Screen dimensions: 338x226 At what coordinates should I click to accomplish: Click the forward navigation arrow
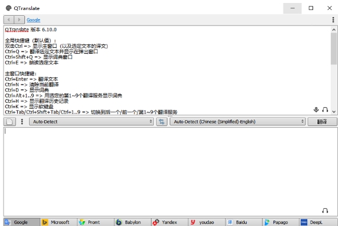pyautogui.click(x=19, y=20)
